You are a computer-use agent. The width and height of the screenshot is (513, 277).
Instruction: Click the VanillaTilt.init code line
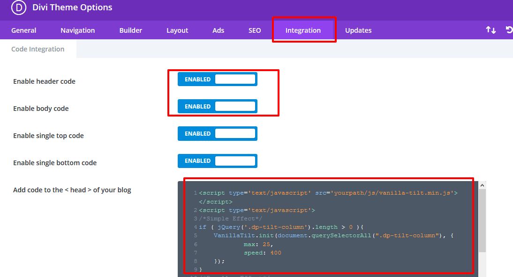pos(333,235)
